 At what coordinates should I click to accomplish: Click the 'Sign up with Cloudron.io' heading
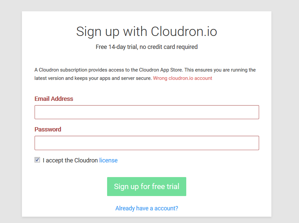pyautogui.click(x=146, y=32)
